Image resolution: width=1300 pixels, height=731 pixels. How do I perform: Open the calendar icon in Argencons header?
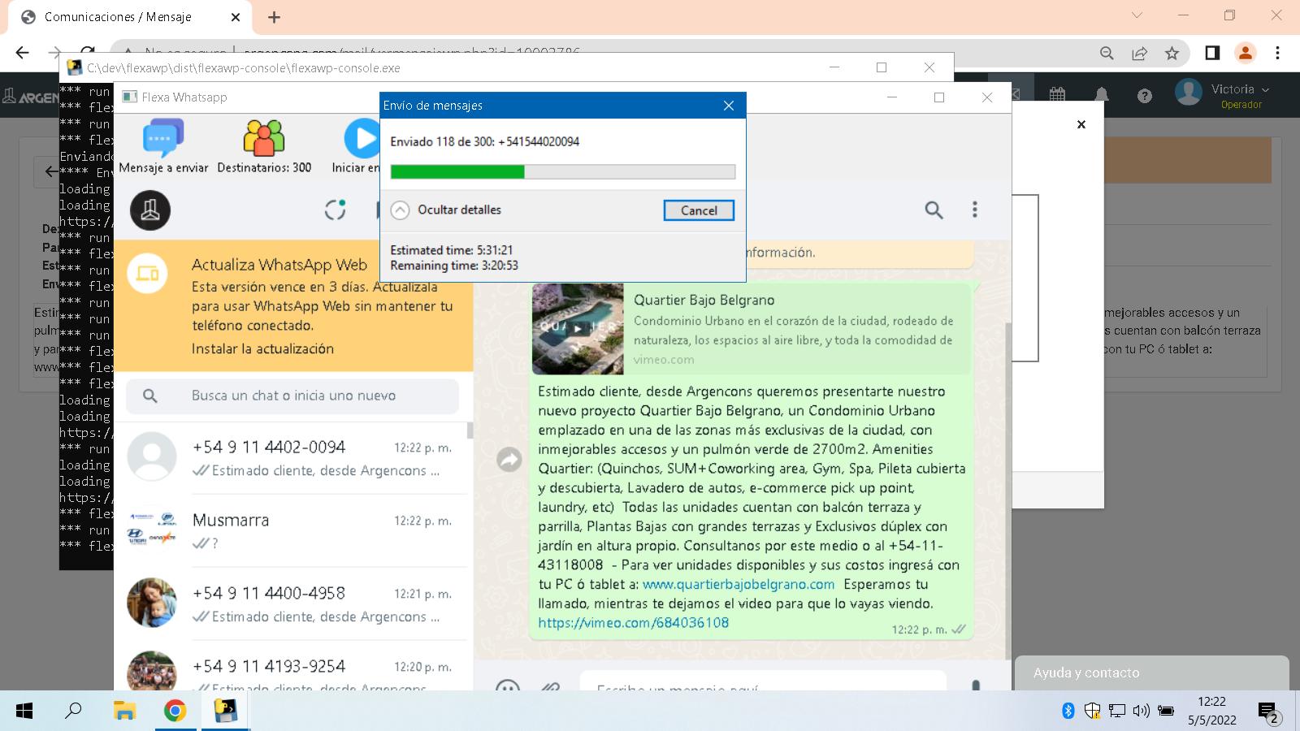[1057, 94]
